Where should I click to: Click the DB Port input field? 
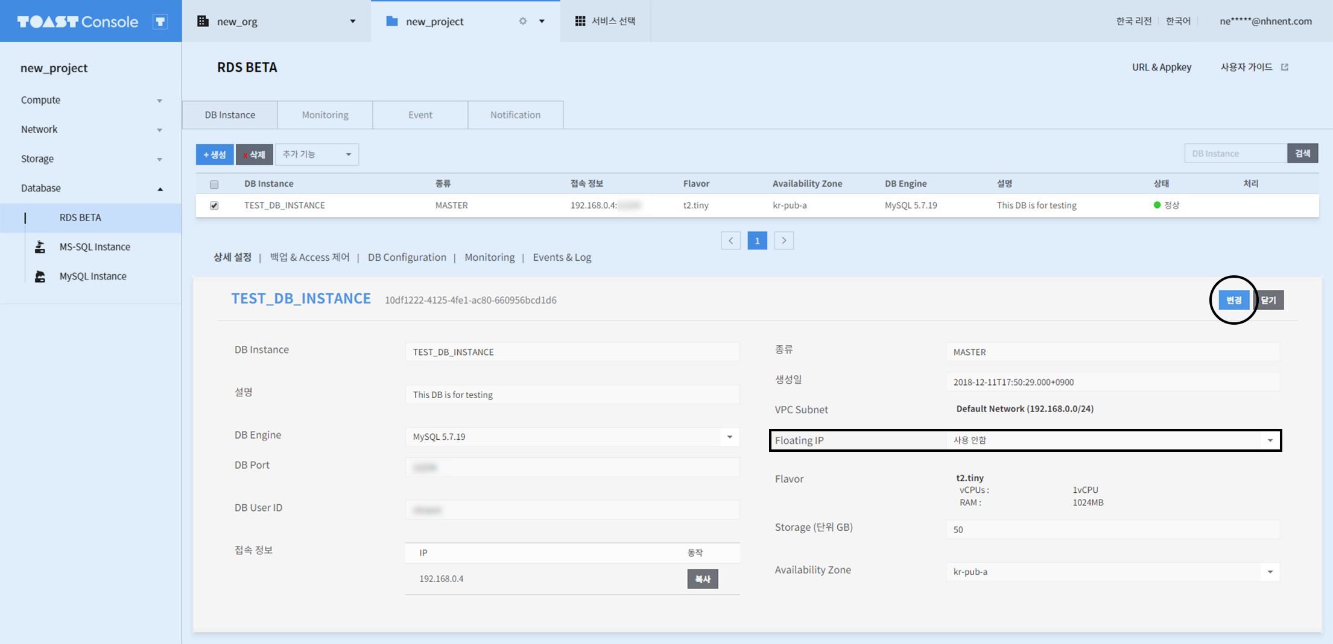pos(572,467)
